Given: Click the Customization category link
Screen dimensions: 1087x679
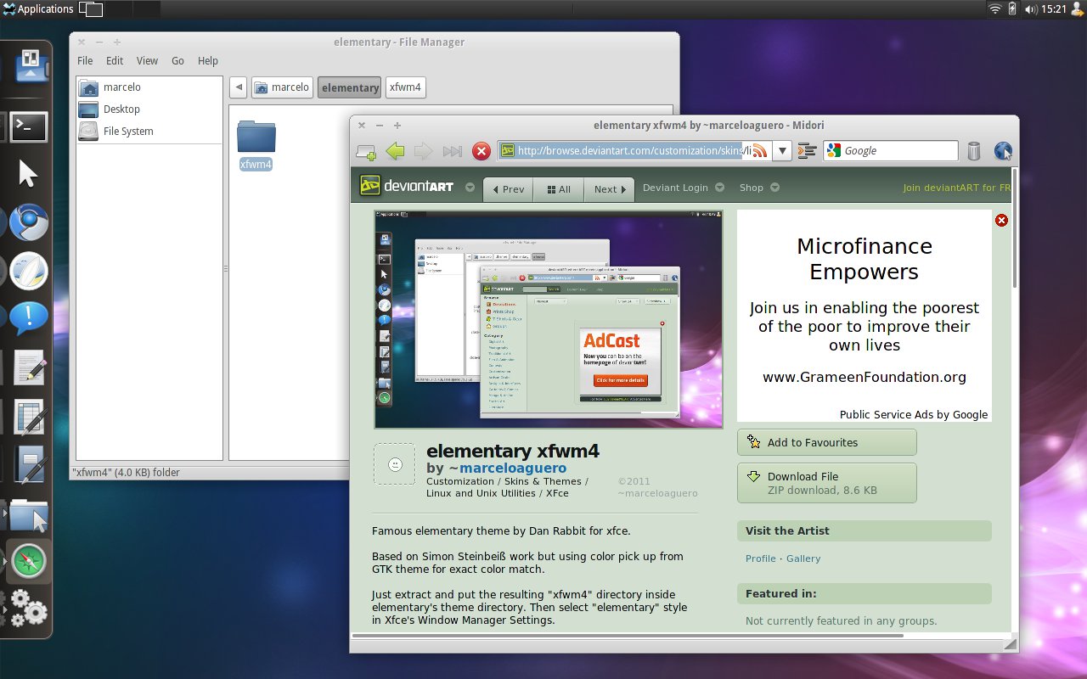Looking at the screenshot, I should click(x=461, y=481).
